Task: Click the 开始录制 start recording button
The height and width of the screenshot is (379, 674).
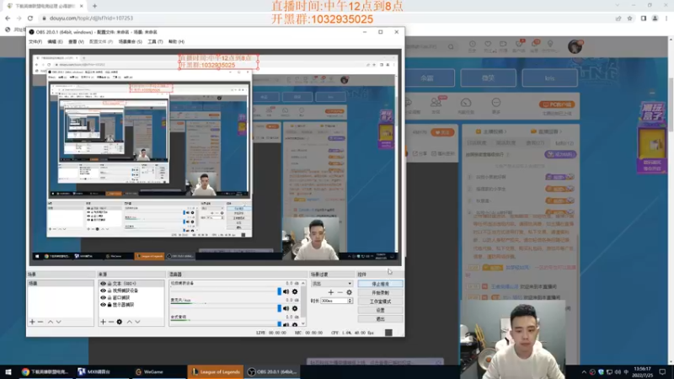Action: [x=381, y=292]
